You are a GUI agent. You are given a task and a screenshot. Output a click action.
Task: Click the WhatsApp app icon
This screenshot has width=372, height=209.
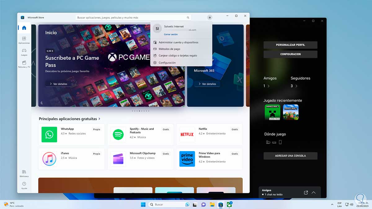49,134
